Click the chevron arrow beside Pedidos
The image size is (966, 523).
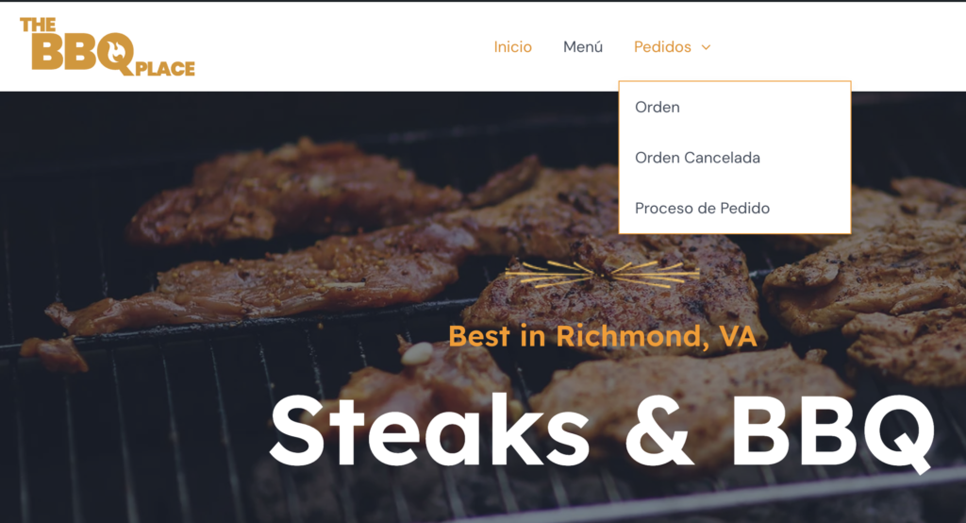tap(706, 47)
